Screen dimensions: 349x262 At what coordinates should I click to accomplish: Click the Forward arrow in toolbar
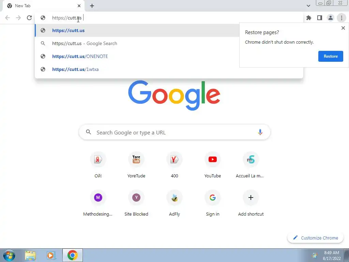pyautogui.click(x=18, y=18)
